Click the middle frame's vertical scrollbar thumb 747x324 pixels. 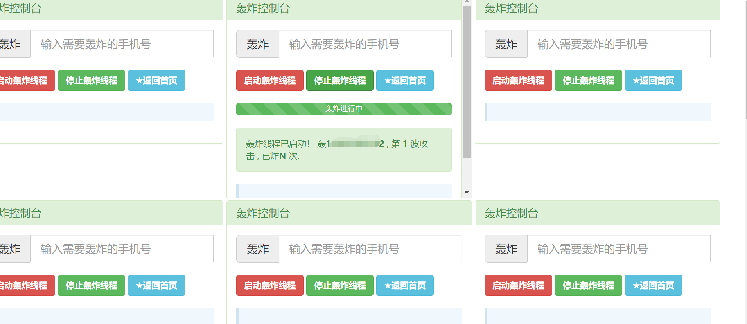pyautogui.click(x=467, y=82)
